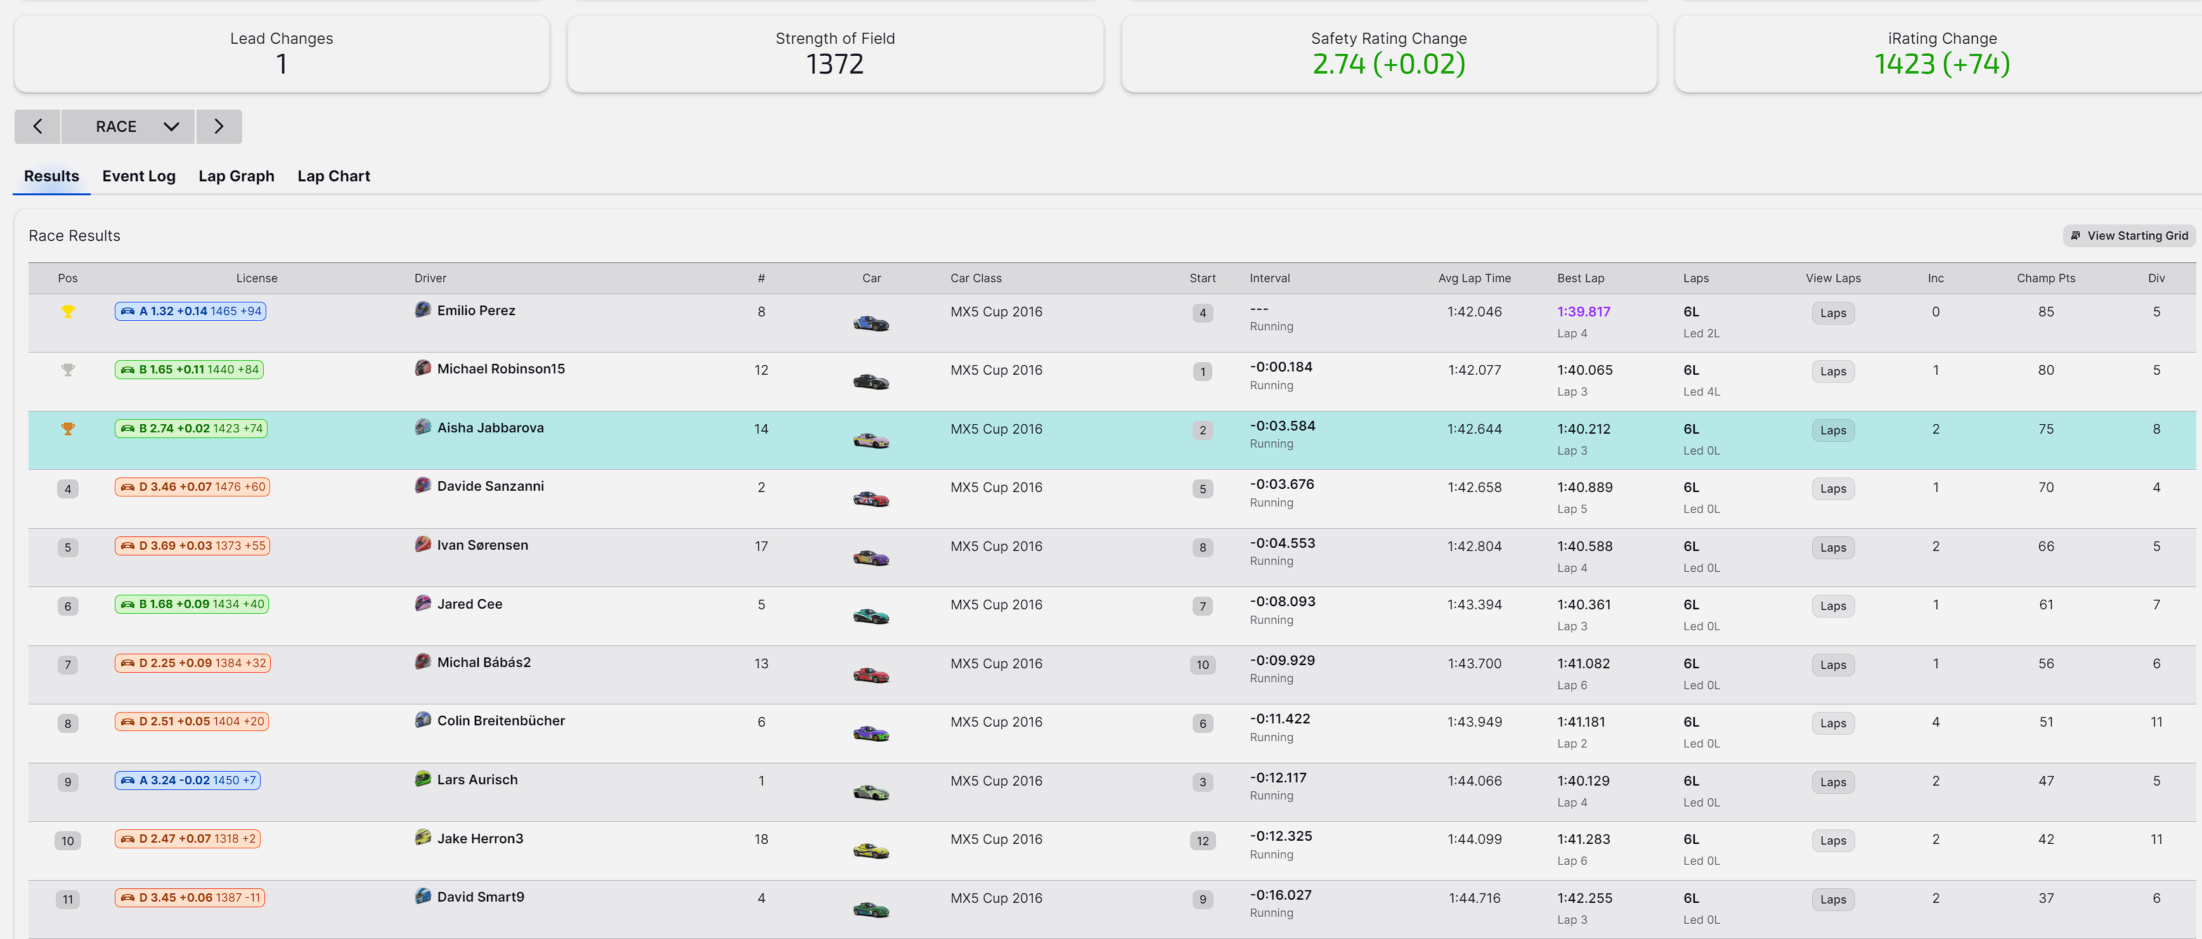
Task: Click Michael Robinson15's helmet icon
Action: 422,368
